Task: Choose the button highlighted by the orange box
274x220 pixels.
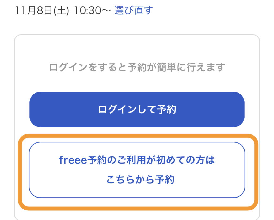Action: coord(137,170)
